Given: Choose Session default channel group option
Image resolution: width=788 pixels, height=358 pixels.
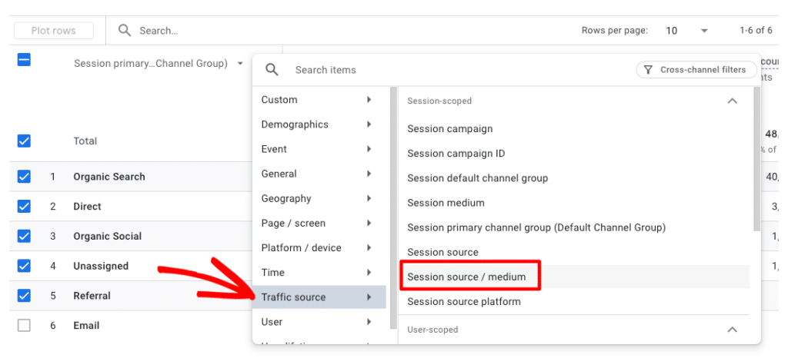Looking at the screenshot, I should pyautogui.click(x=477, y=178).
